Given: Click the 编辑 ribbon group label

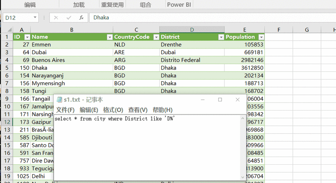Looking at the screenshot, I should pyautogui.click(x=30, y=5).
